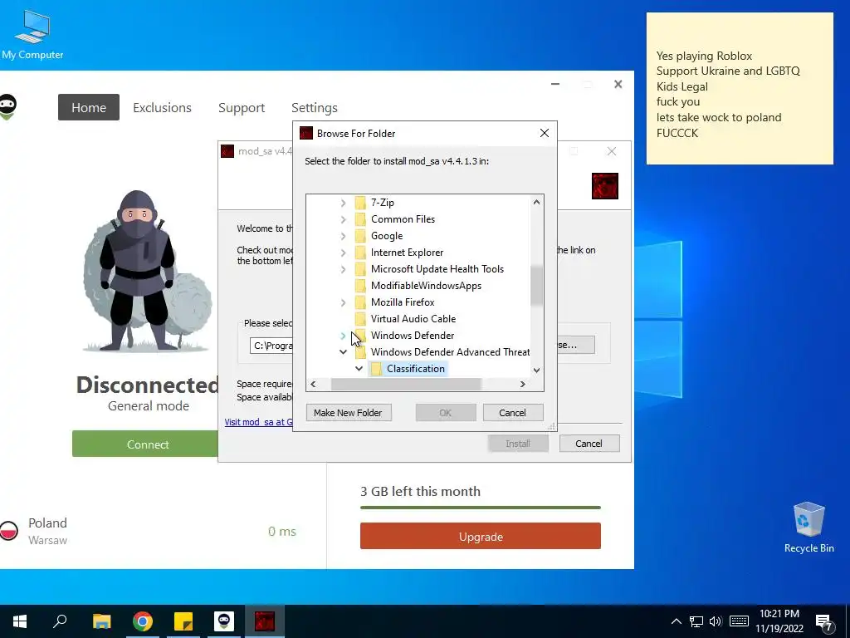Expand Microsoft Update Health Tools node
Viewport: 850px width, 638px height.
coord(343,269)
